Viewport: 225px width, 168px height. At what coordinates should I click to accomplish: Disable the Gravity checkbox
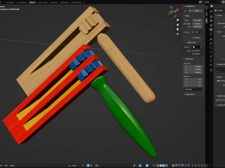(218, 81)
